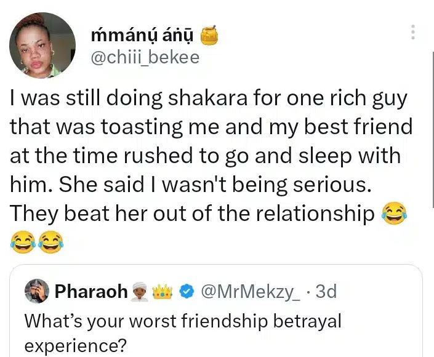Click the crown emoji beside Pharaoh's name
This screenshot has height=357, width=434.
point(165,291)
